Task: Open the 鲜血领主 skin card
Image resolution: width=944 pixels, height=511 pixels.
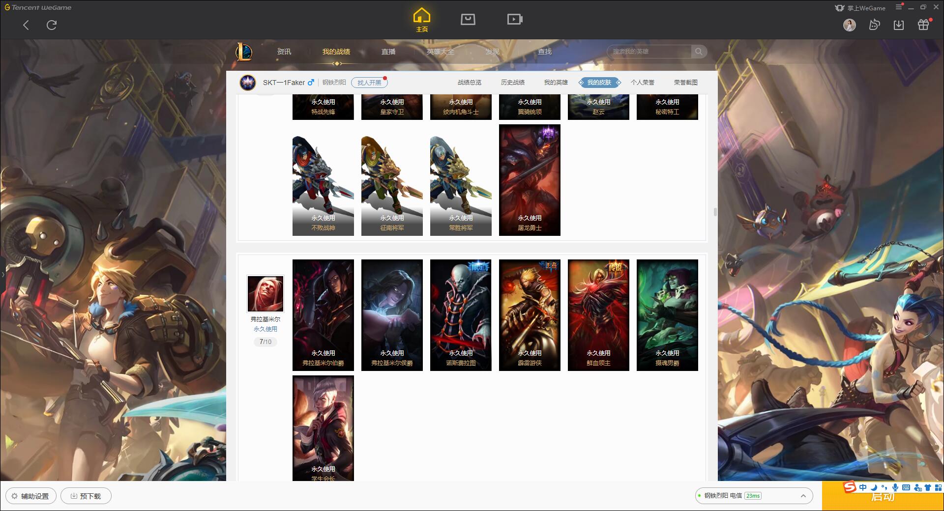Action: tap(598, 315)
